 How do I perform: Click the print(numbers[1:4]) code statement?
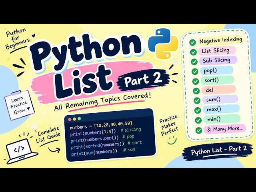pyautogui.click(x=93, y=132)
